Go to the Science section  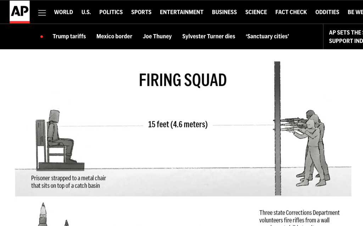tap(256, 12)
